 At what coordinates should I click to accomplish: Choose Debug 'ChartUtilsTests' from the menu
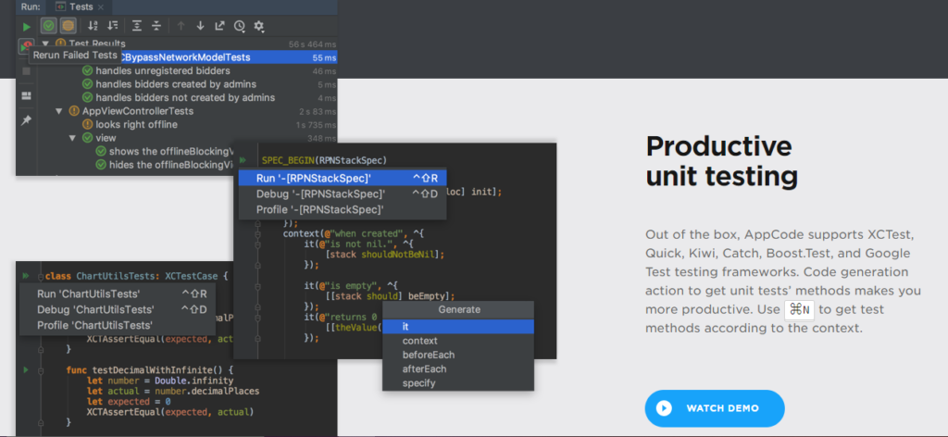[x=118, y=309]
